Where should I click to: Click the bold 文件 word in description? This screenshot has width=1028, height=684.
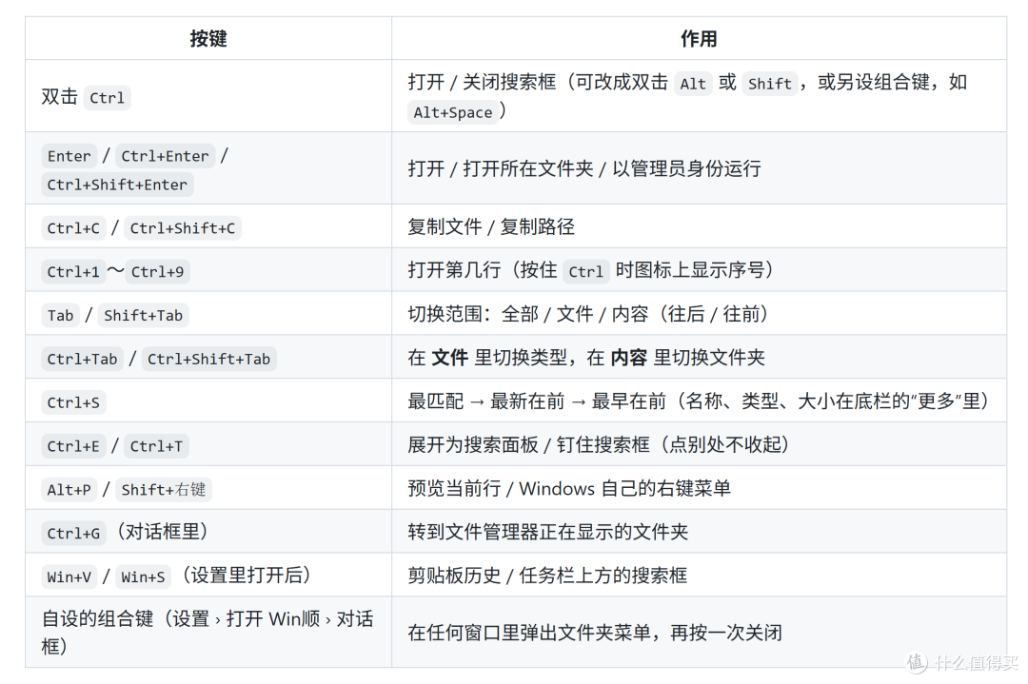(449, 358)
